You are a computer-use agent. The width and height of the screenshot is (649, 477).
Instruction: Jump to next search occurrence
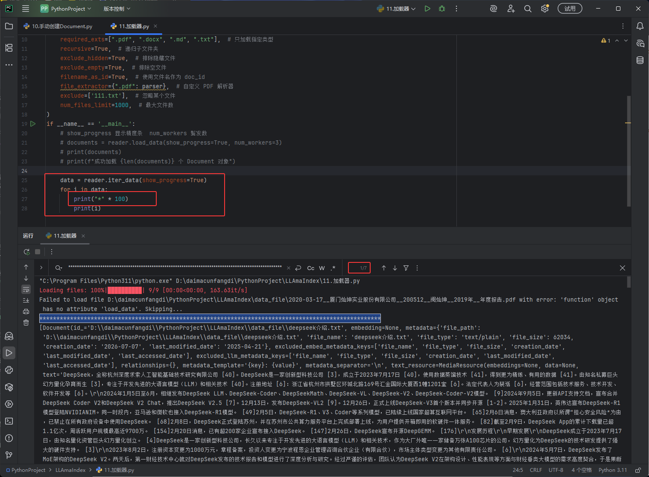[395, 268]
